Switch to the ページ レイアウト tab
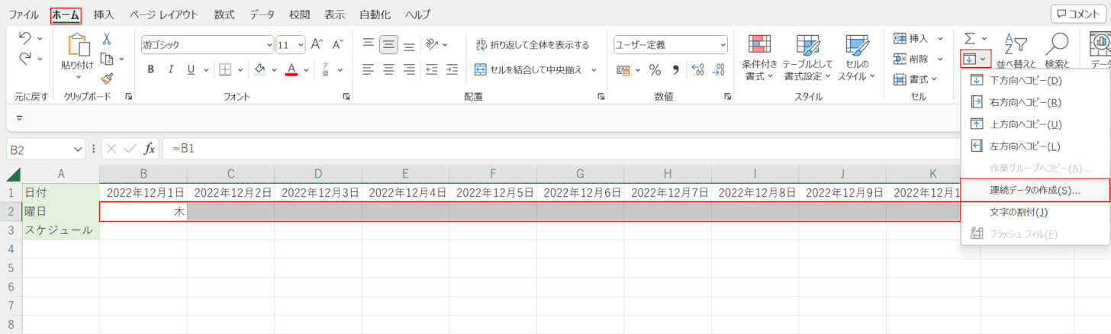This screenshot has width=1111, height=334. pos(164,14)
